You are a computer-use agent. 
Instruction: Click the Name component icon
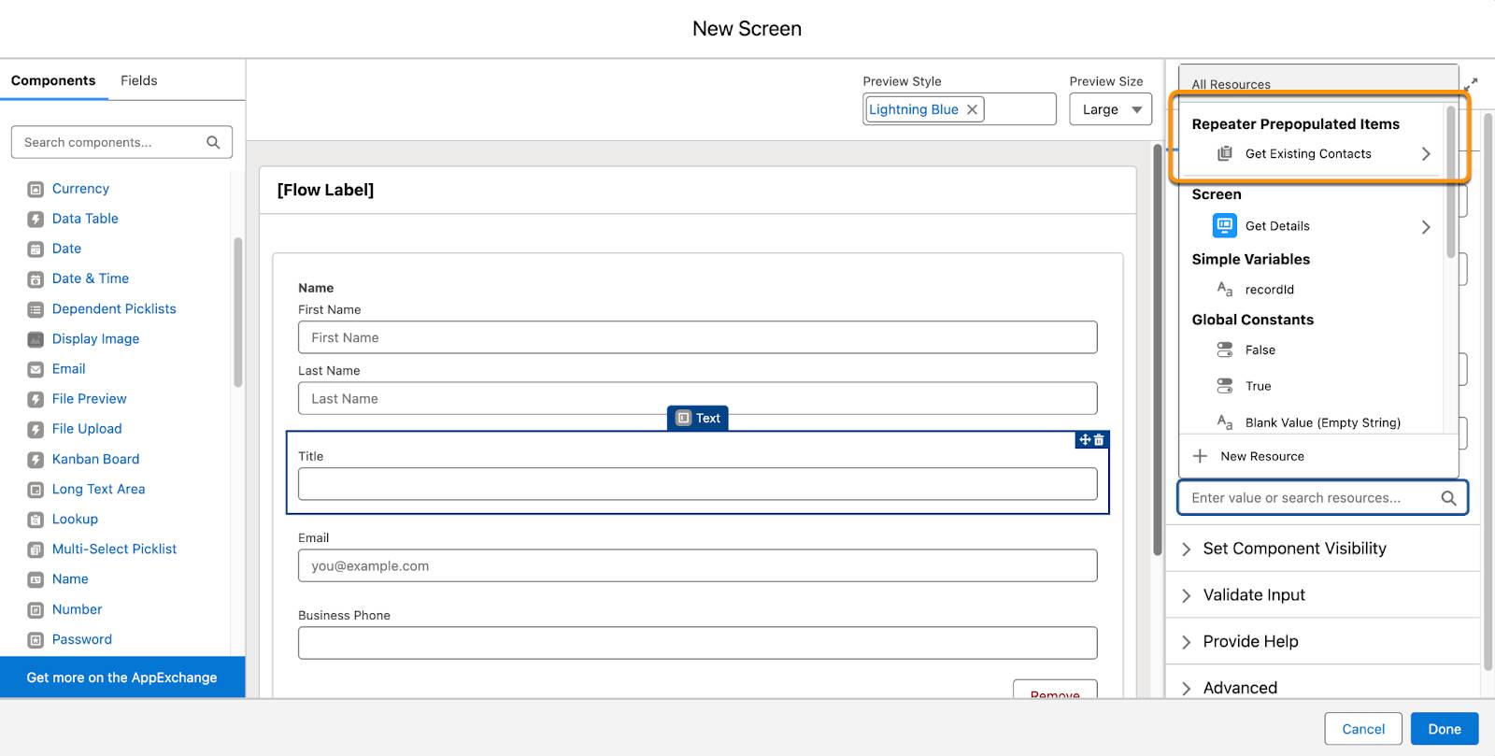[x=36, y=580]
